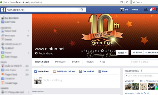Screen dimensions: 158x95
Task: Click the 191,422 Members link
Action: click(x=149, y=81)
